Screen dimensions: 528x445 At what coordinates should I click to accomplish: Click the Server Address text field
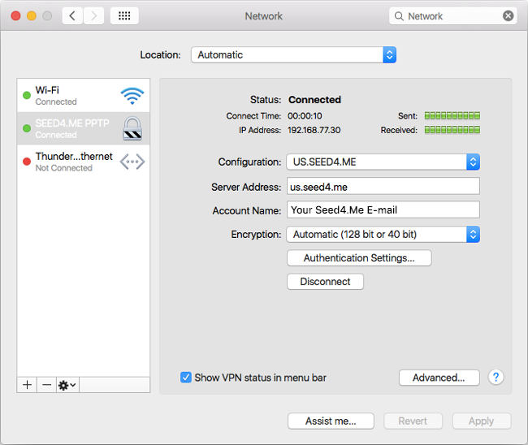pos(383,187)
